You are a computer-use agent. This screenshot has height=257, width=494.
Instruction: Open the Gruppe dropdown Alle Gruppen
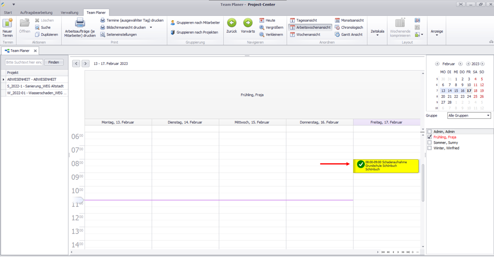pos(469,115)
